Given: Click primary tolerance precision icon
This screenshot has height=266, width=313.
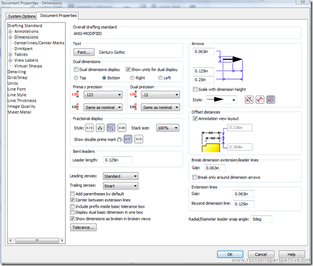Looking at the screenshot, I should click(x=75, y=107).
